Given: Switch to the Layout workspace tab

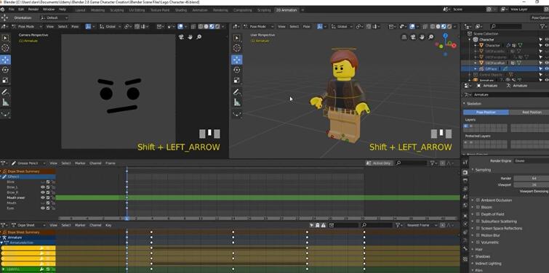Looking at the screenshot, I should [x=80, y=10].
